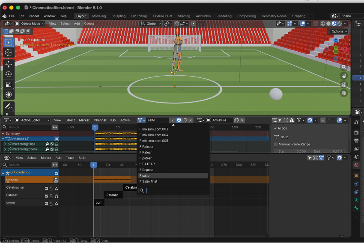The height and width of the screenshot is (243, 364).
Task: Click the zoom magnifier viewport icon
Action: pyautogui.click(x=343, y=67)
